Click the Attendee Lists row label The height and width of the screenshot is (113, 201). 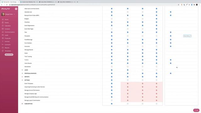coord(28,12)
